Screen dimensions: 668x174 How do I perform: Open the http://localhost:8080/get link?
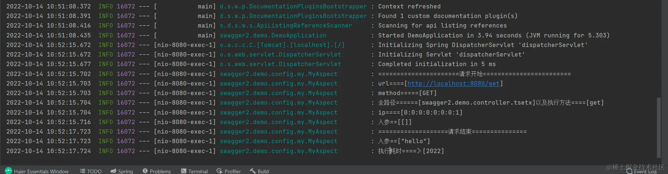pos(453,83)
